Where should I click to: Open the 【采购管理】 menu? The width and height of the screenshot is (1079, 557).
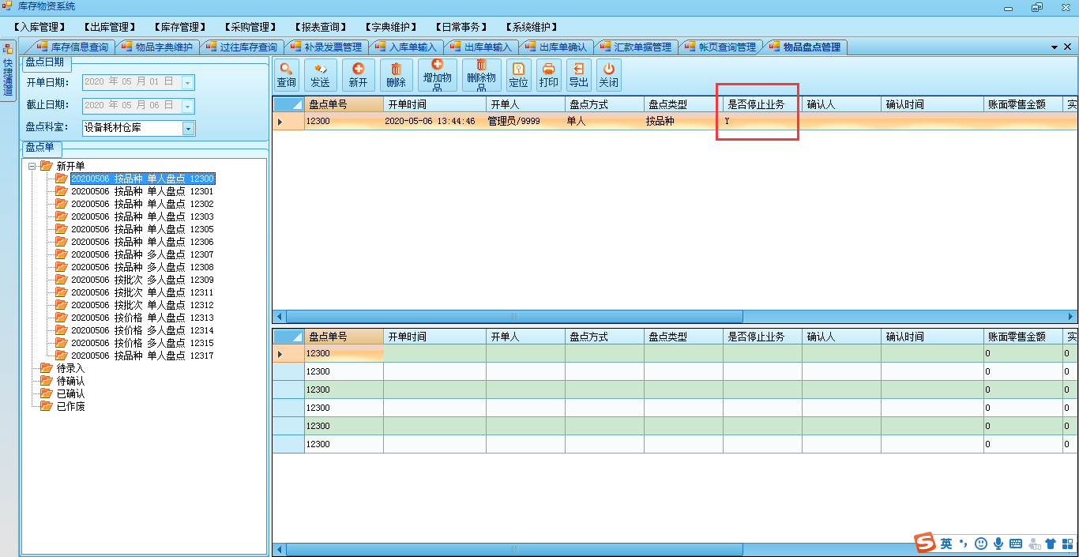pyautogui.click(x=250, y=27)
